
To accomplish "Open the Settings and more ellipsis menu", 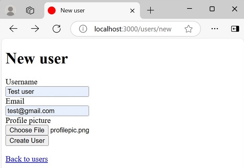I will tap(215, 29).
